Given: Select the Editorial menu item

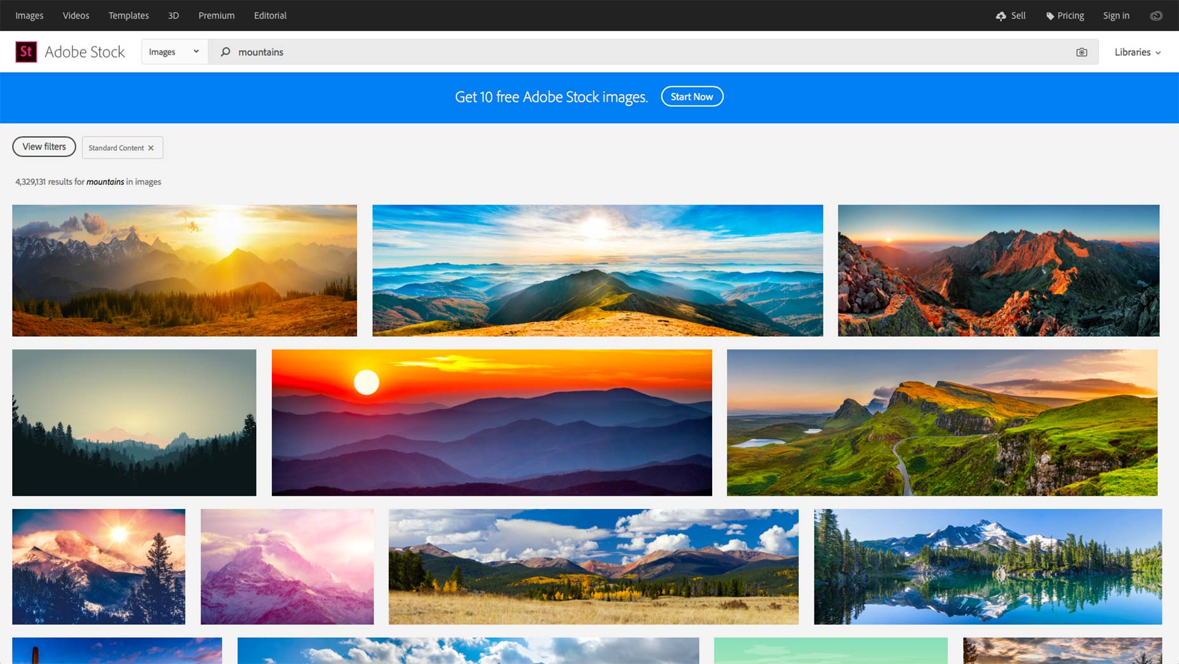Looking at the screenshot, I should point(270,15).
